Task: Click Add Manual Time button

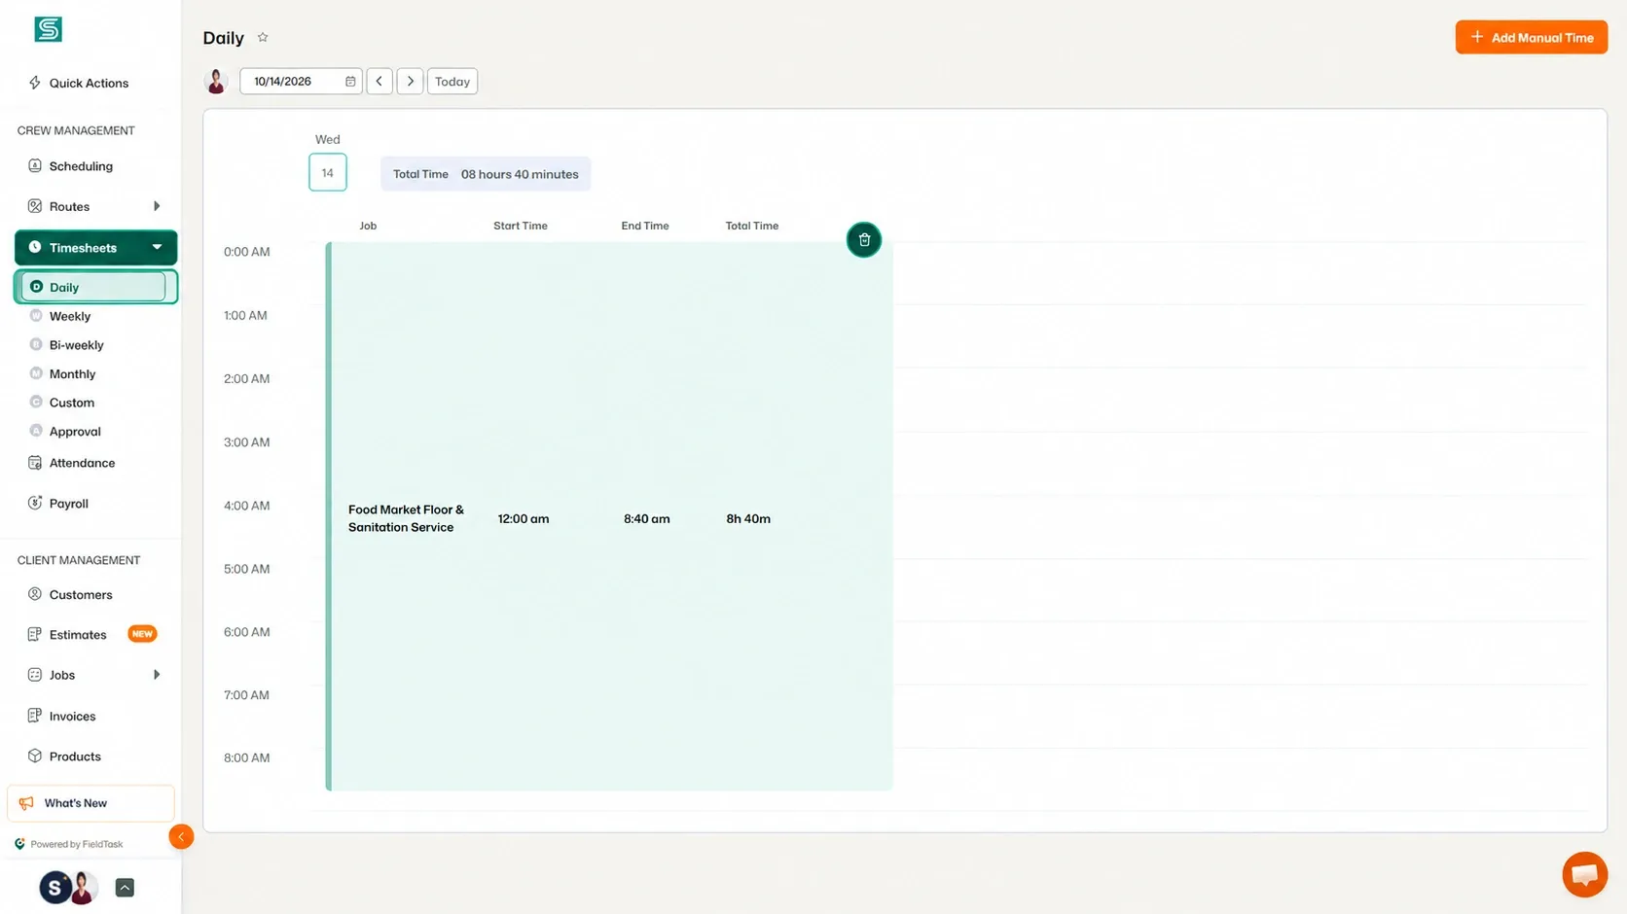Action: pos(1532,37)
